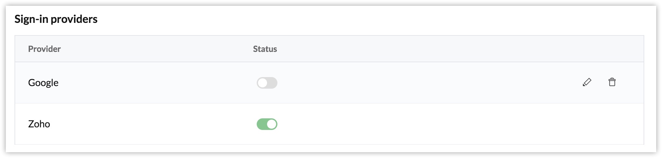This screenshot has width=662, height=158.
Task: Select the Google provider name
Action: pyautogui.click(x=43, y=83)
